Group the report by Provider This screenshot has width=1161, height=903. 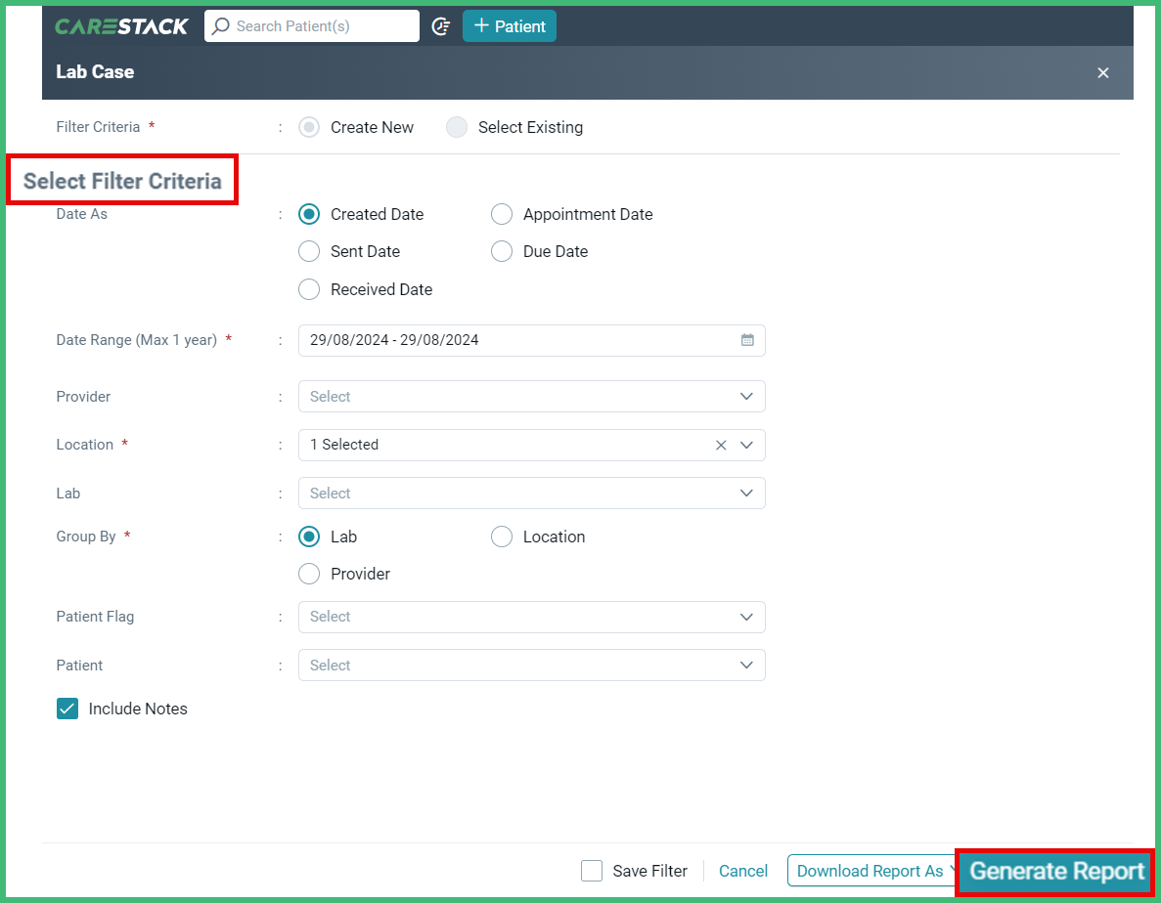click(309, 574)
